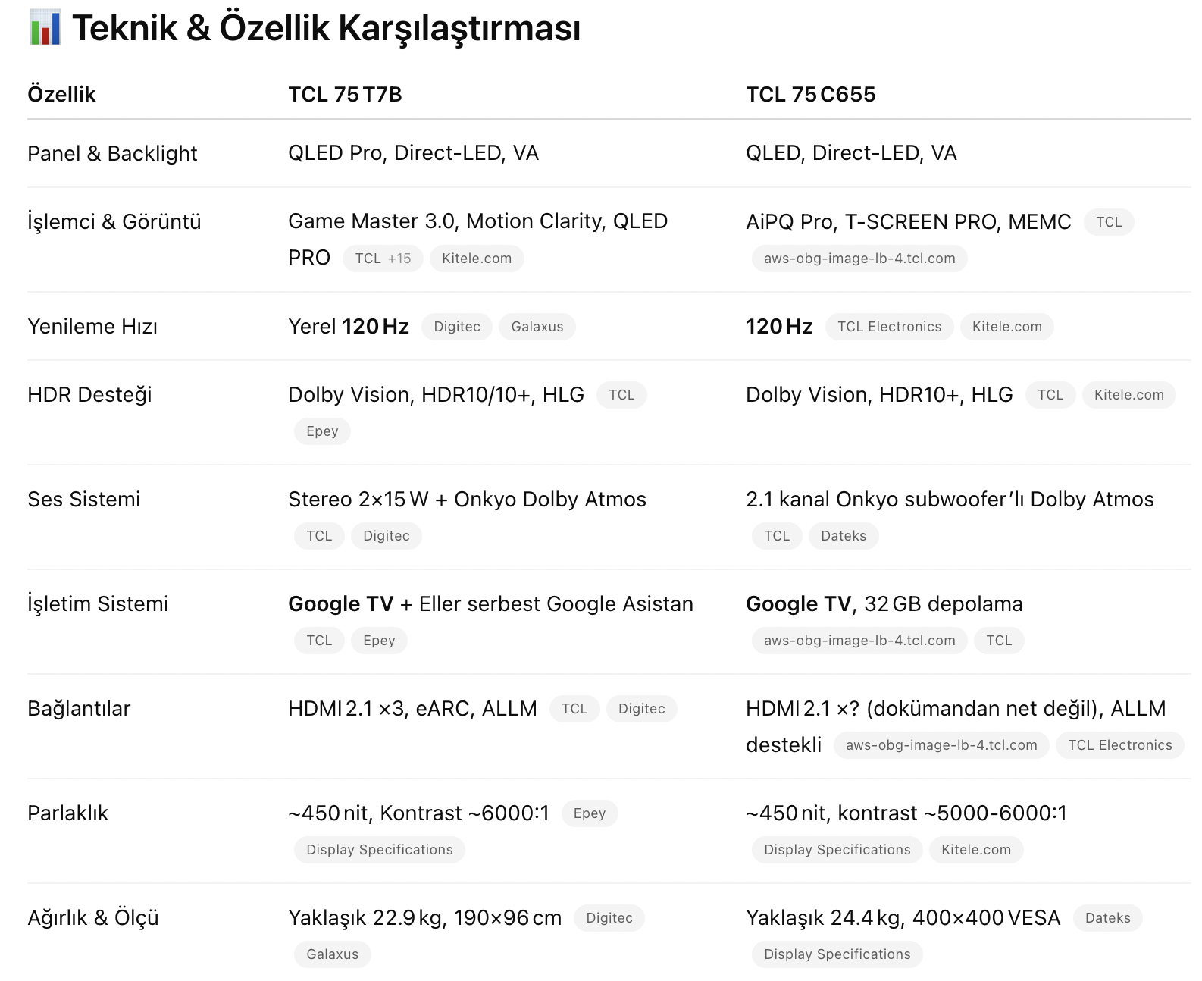The image size is (1202, 981).
Task: Open Digitec source next to Yerel 120 Hz
Action: (456, 327)
